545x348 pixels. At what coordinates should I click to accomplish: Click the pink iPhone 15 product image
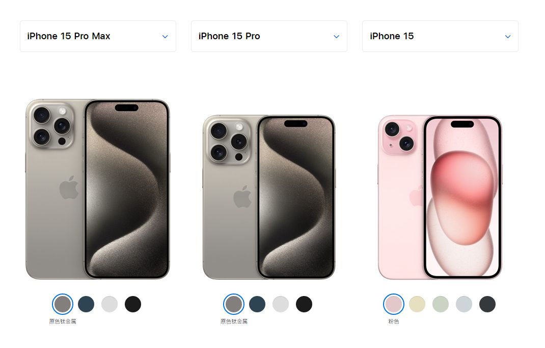[x=440, y=197]
